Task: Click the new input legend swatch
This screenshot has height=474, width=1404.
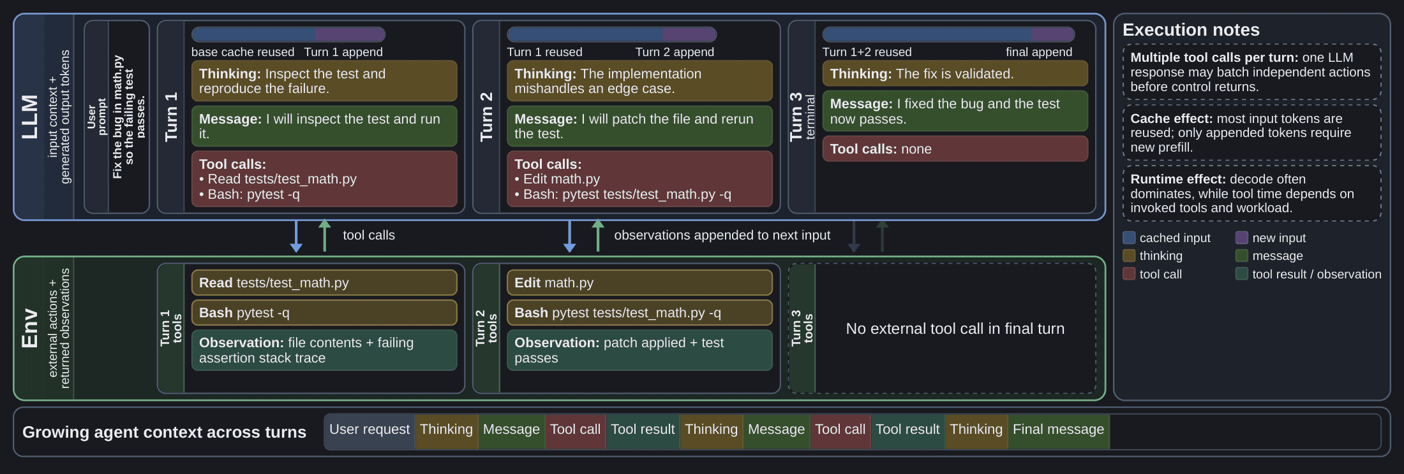Action: pos(1241,238)
